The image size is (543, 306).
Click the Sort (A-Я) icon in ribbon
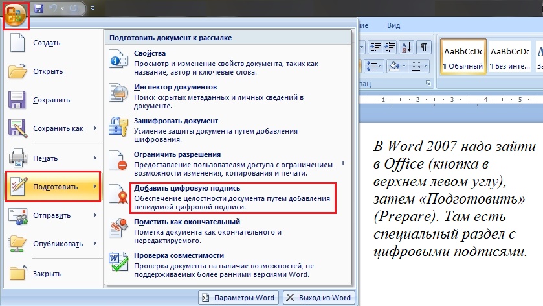[x=406, y=47]
